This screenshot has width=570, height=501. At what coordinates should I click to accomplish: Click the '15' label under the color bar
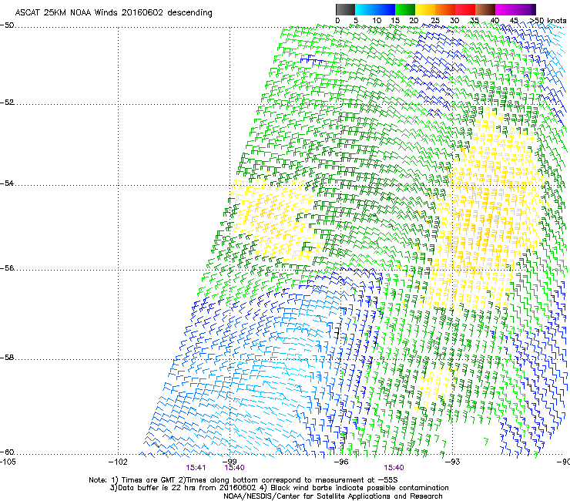tap(395, 21)
